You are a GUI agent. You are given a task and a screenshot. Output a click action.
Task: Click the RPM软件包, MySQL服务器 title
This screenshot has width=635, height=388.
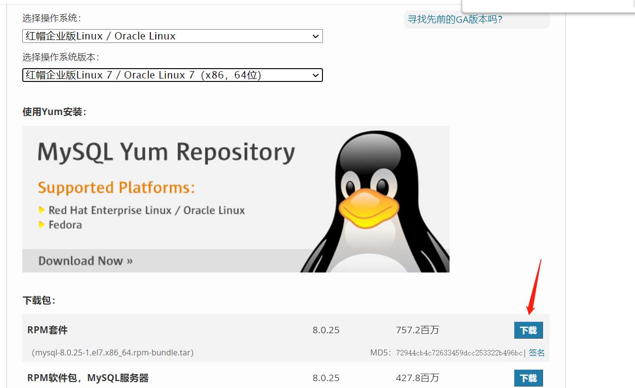pyautogui.click(x=88, y=378)
